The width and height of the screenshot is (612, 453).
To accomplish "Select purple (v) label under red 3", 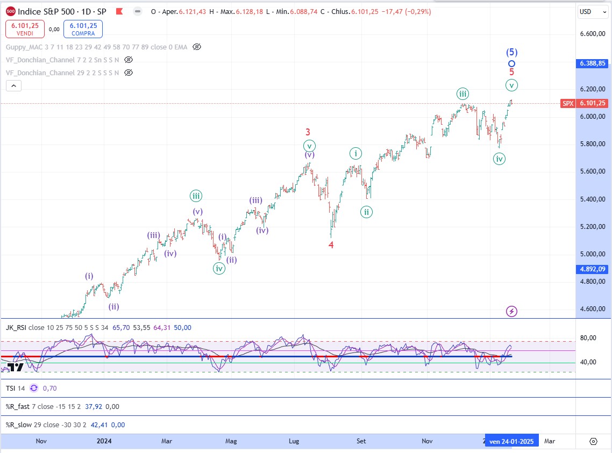I will (310, 155).
